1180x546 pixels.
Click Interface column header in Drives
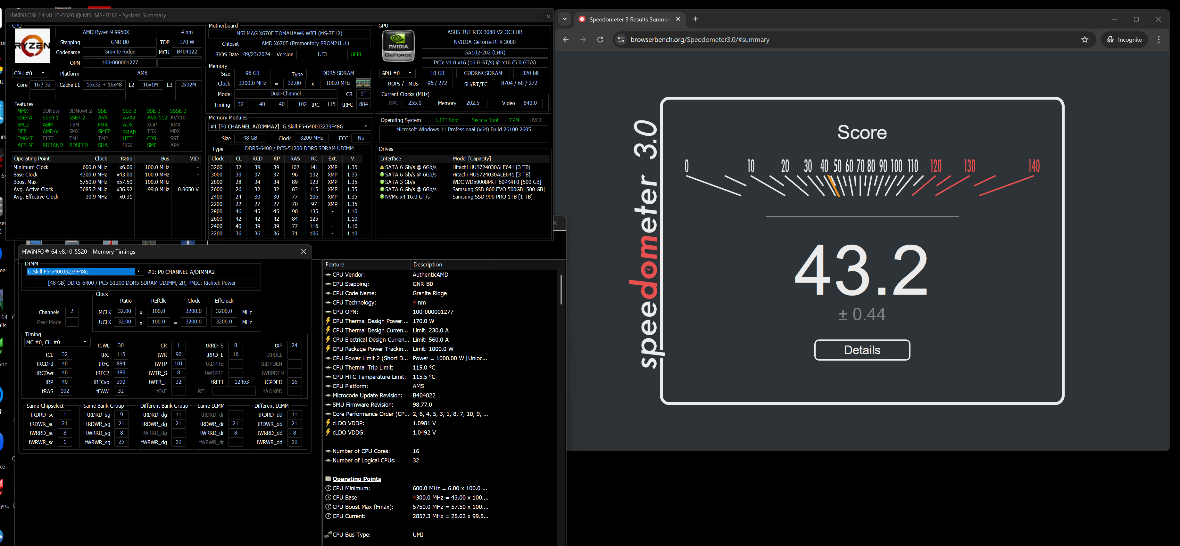[x=414, y=158]
